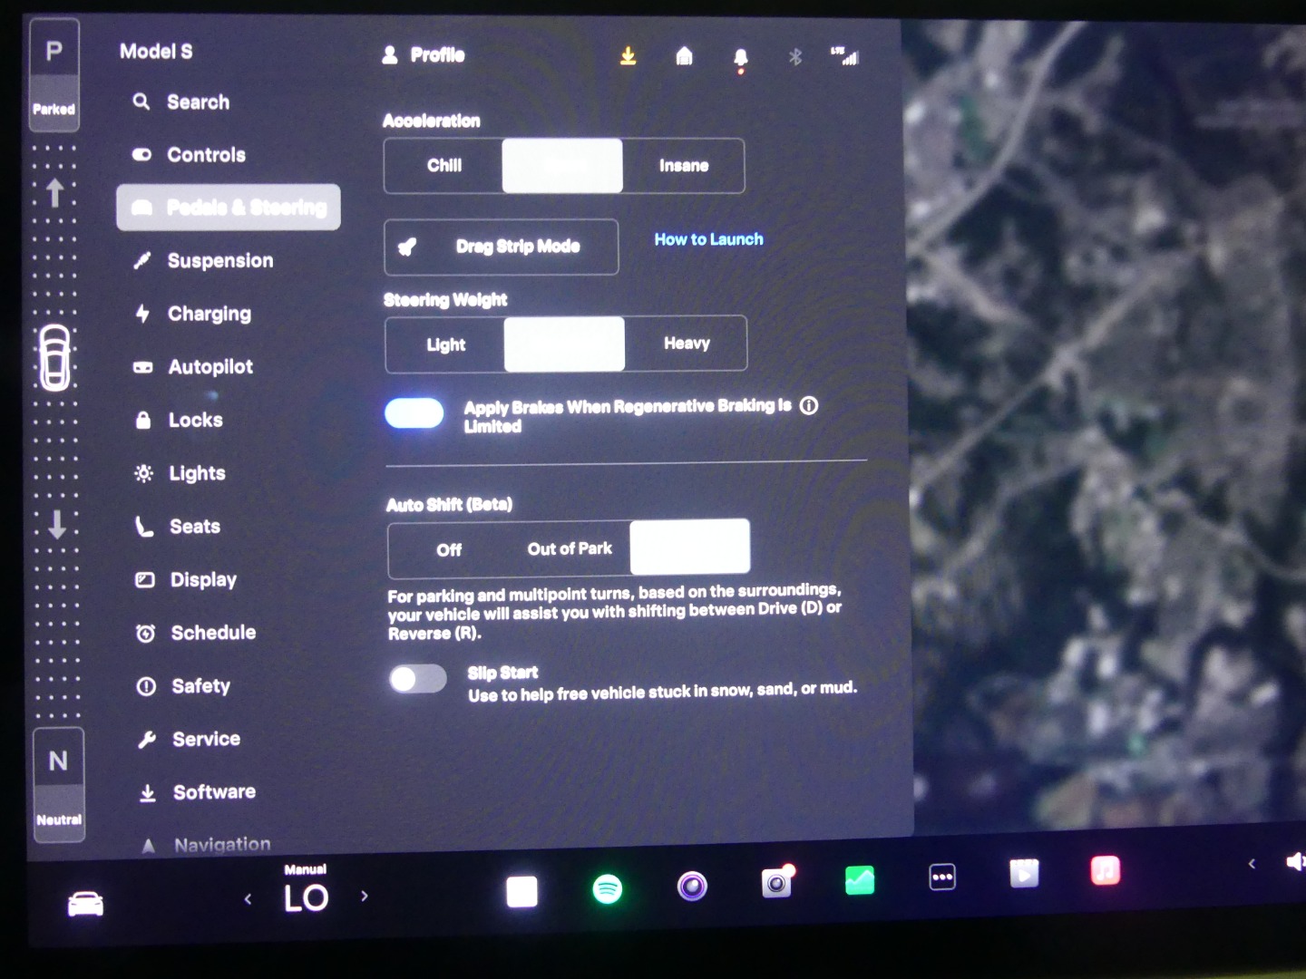
Task: Set steering weight to Heavy
Action: point(687,344)
